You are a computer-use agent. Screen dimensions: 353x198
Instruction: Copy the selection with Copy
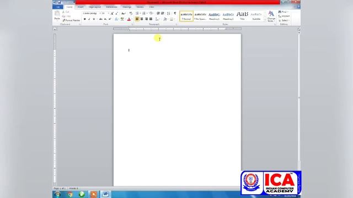pyautogui.click(x=66, y=16)
